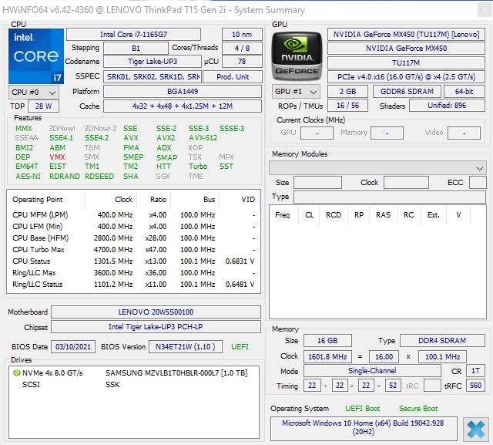Click the TU117M GPU codename field
The height and width of the screenshot is (445, 493).
click(406, 63)
